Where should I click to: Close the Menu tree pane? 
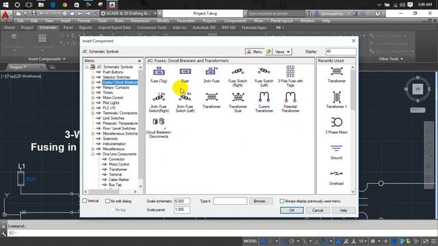coord(140,61)
